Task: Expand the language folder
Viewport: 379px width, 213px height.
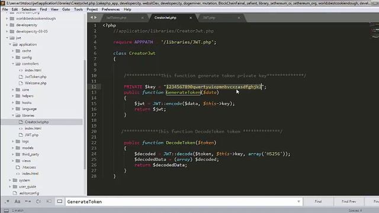Action: tap(13, 109)
